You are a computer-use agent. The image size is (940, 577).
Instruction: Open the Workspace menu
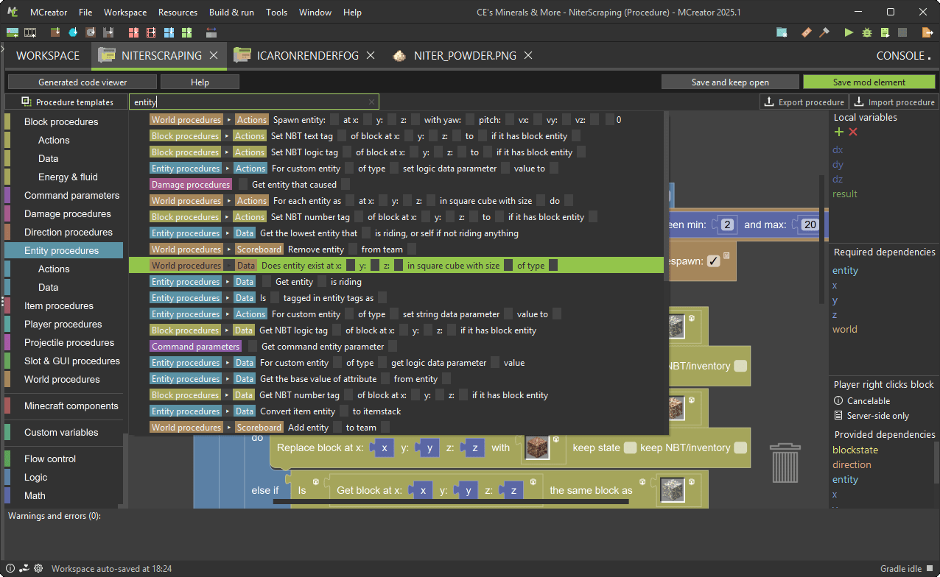(x=125, y=12)
